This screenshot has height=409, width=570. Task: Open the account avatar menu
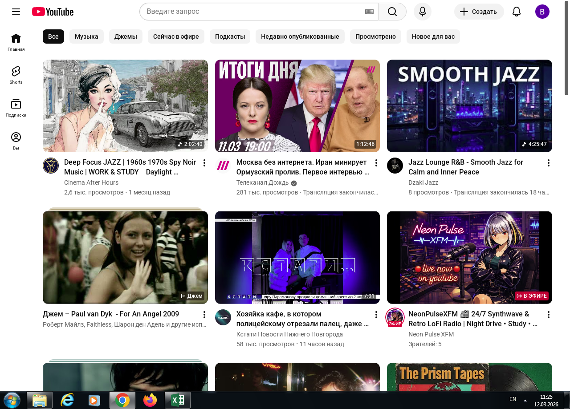[x=542, y=12]
